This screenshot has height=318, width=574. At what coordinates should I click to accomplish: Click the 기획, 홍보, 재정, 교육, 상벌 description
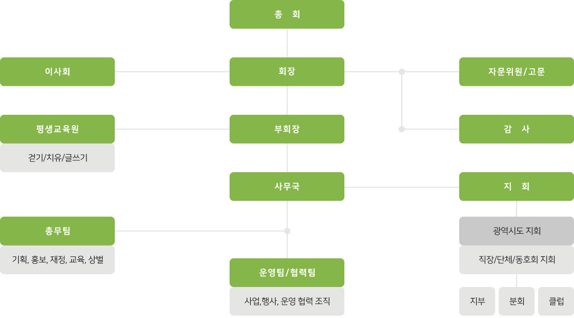click(x=57, y=260)
